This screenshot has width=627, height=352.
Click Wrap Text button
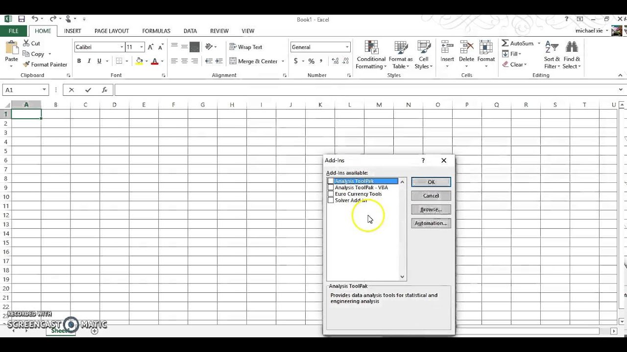pyautogui.click(x=246, y=47)
